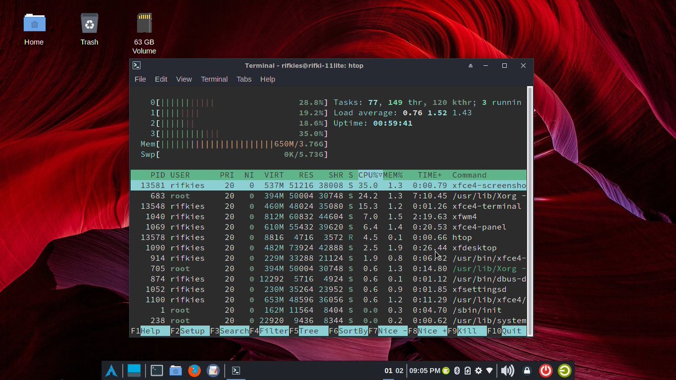This screenshot has height=380, width=676.
Task: Sort processes by the PID column header
Action: coord(158,175)
